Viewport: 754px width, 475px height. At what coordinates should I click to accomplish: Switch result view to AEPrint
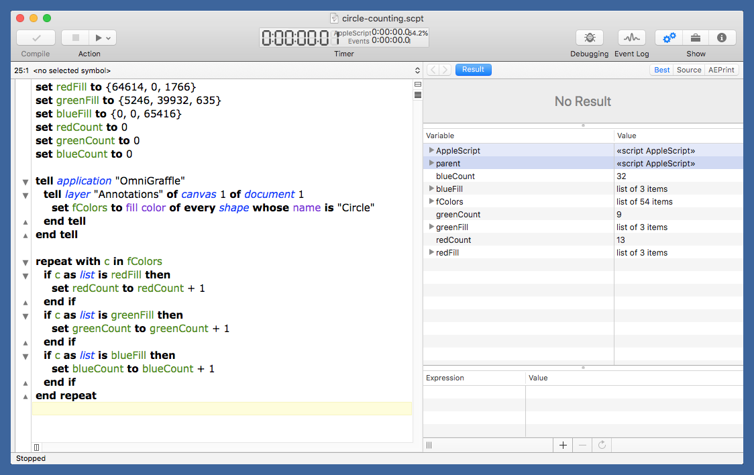point(722,70)
